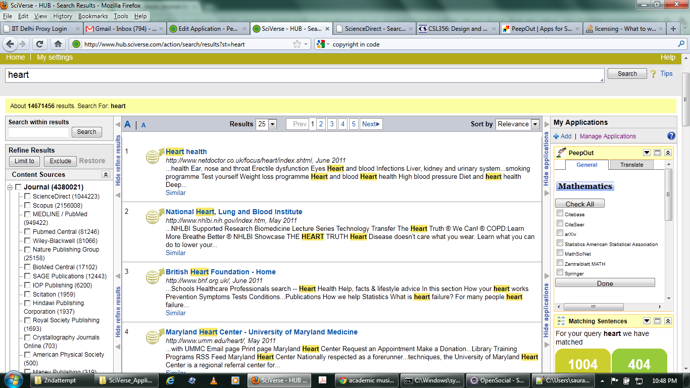Tick the Wiley-Blackwell checkbox
Screen dimensions: 690x388
[27, 241]
